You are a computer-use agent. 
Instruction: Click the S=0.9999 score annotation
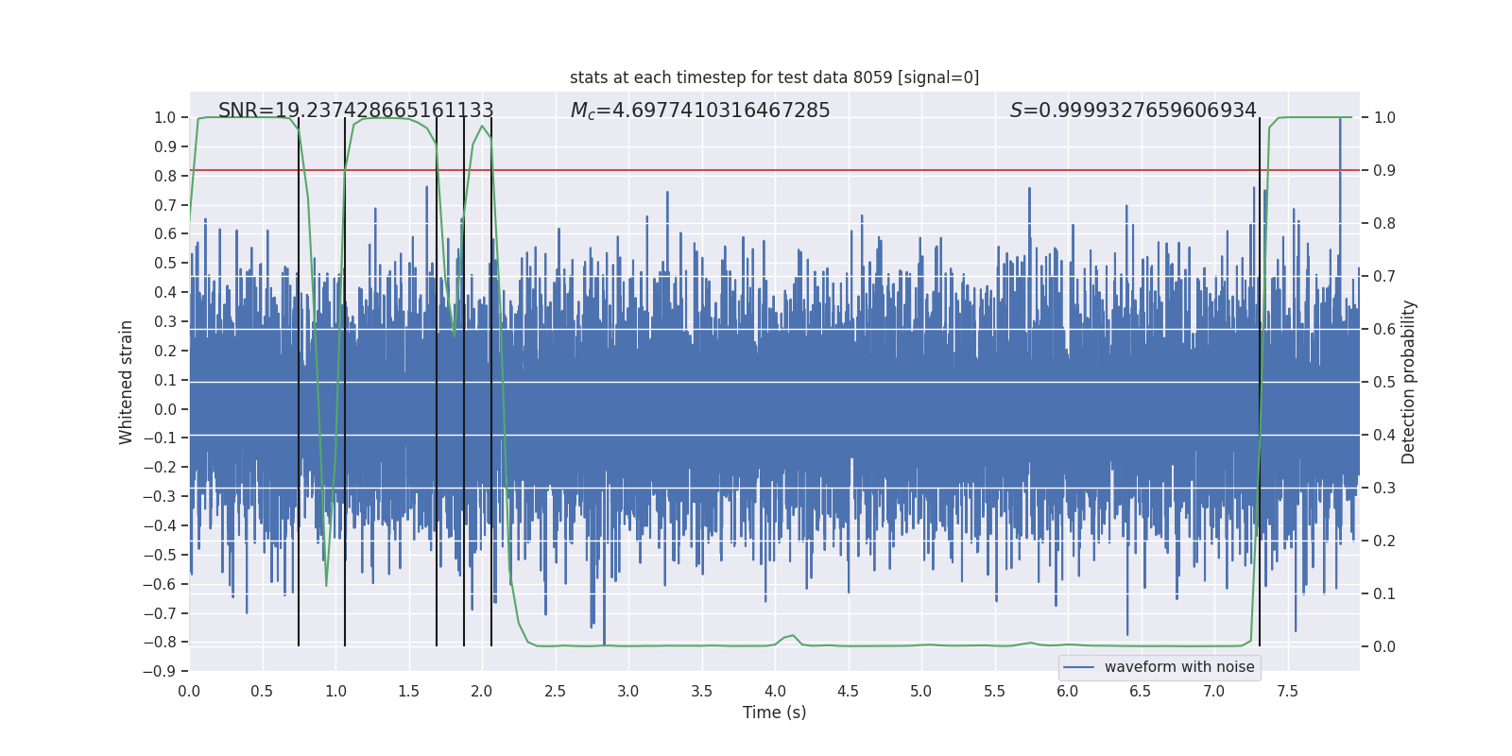click(x=1133, y=111)
